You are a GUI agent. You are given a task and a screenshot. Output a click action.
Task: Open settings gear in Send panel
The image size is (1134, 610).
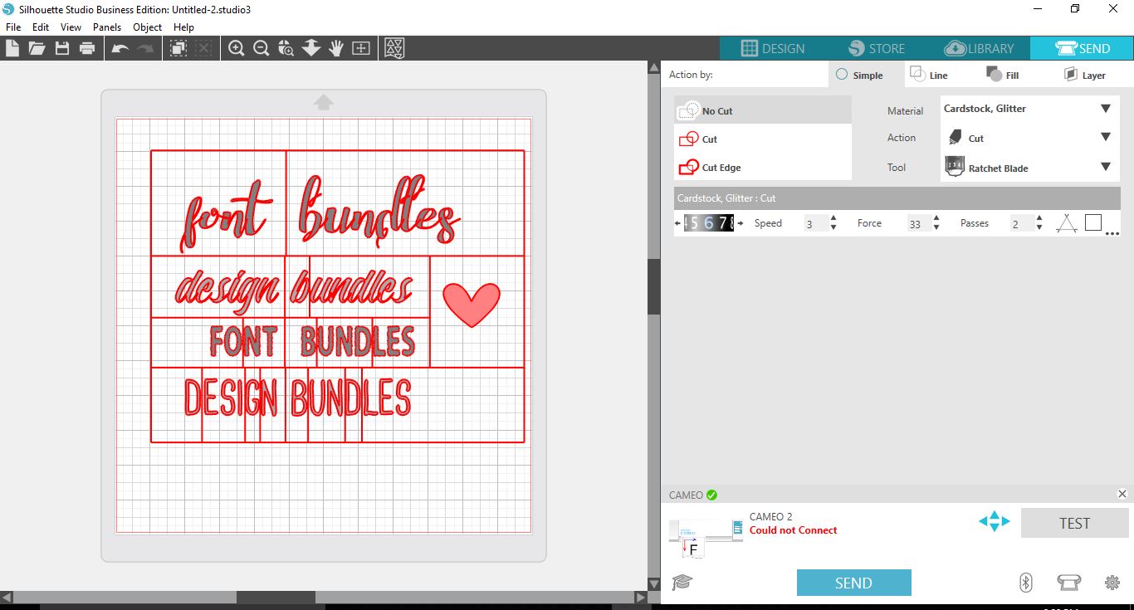(1112, 583)
